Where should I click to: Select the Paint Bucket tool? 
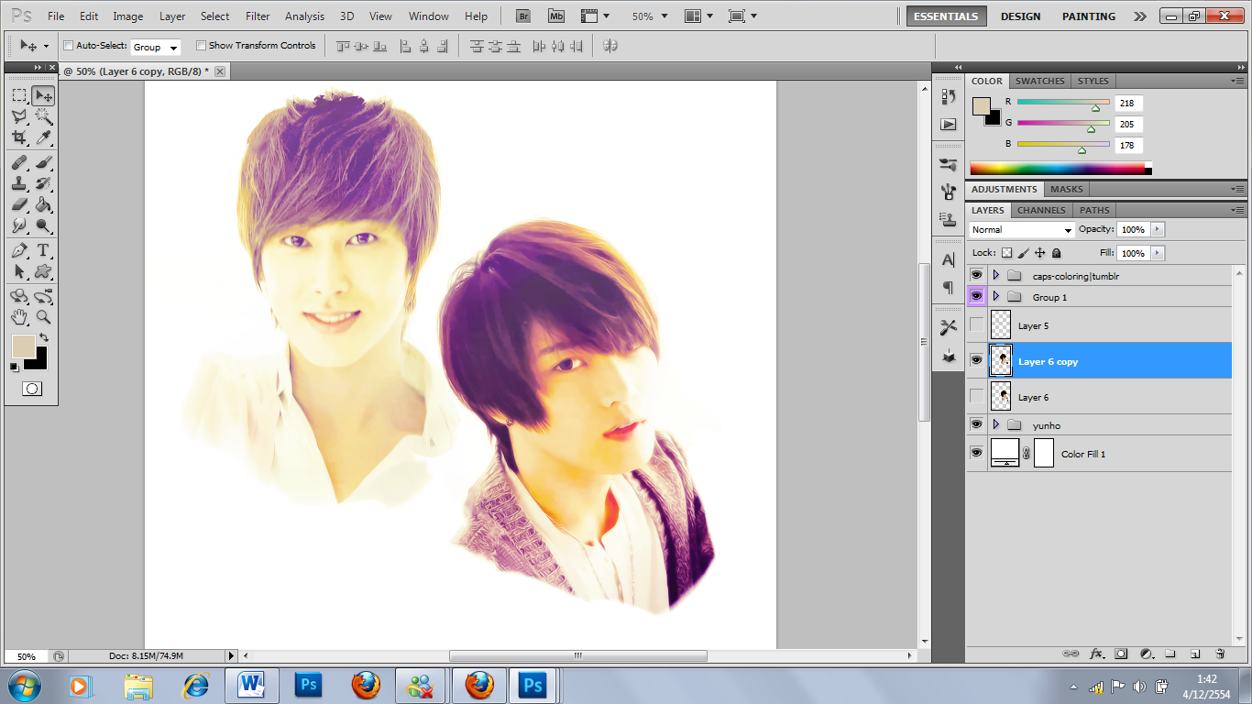(x=43, y=204)
